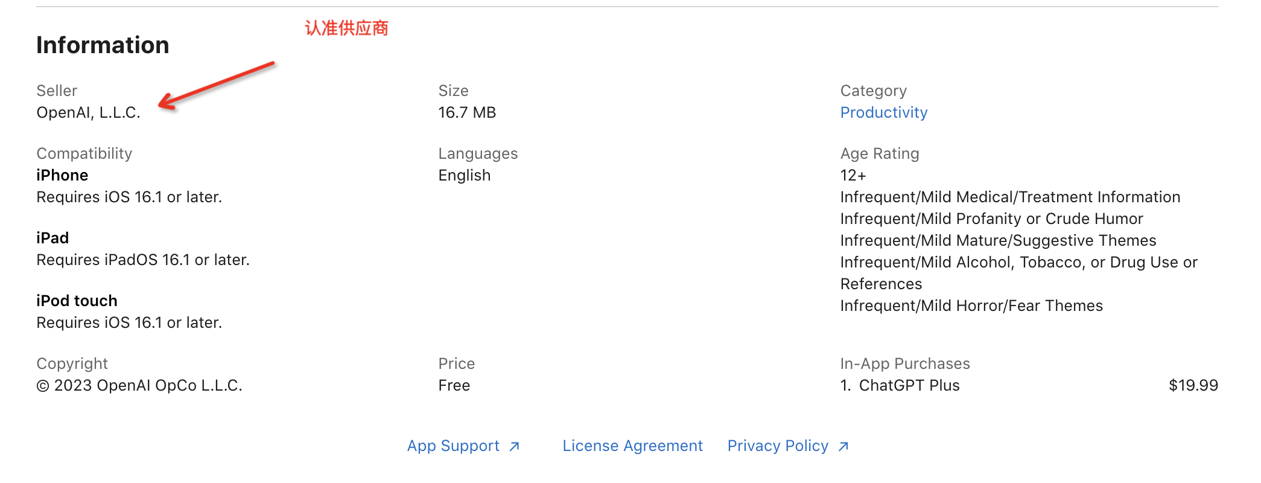Click the Privacy Policy external arrow icon

click(843, 446)
